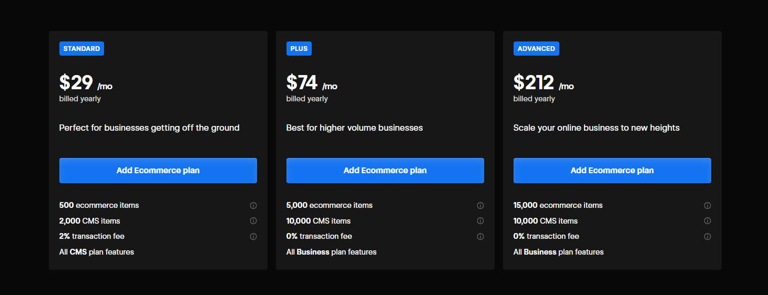The height and width of the screenshot is (295, 768).
Task: Click 'billed yearly' under $74 price
Action: pyautogui.click(x=307, y=99)
